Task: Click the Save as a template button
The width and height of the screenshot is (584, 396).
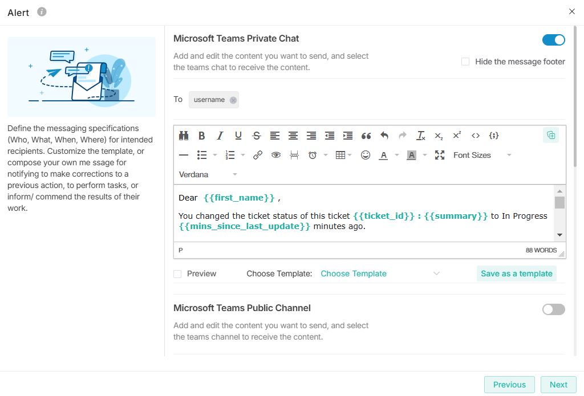Action: [516, 274]
